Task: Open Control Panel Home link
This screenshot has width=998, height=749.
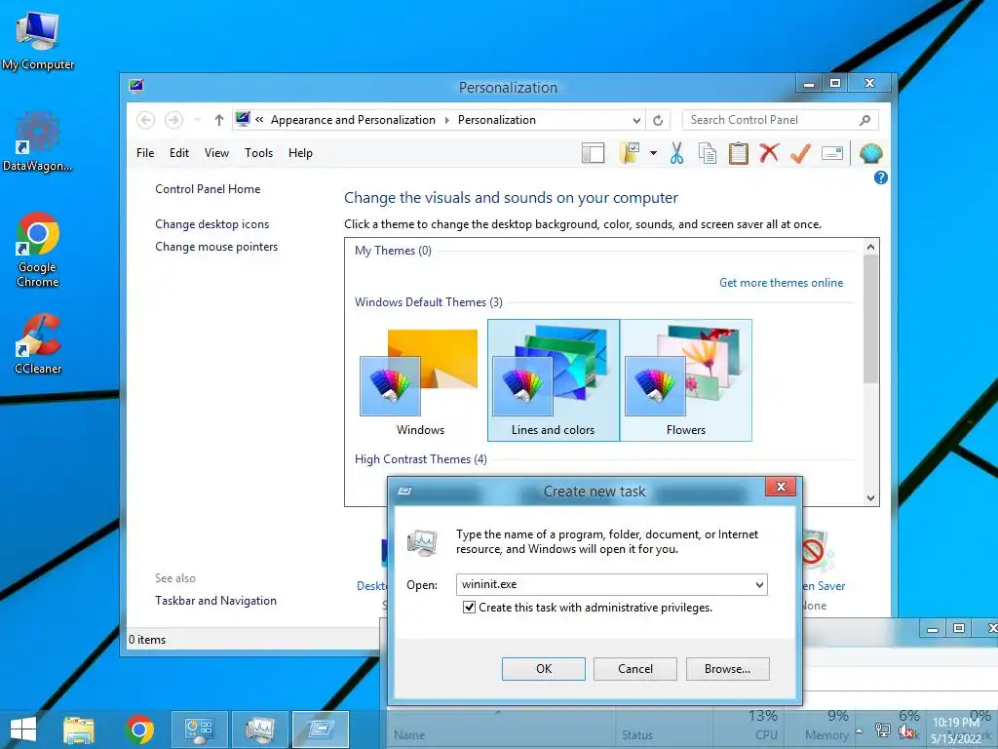Action: click(x=208, y=189)
